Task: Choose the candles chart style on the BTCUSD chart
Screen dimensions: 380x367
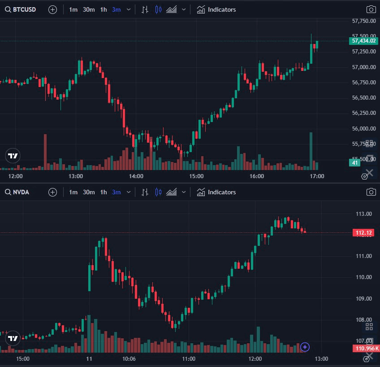Action: tap(158, 10)
